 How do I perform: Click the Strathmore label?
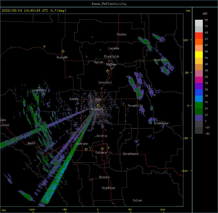coord(130,154)
